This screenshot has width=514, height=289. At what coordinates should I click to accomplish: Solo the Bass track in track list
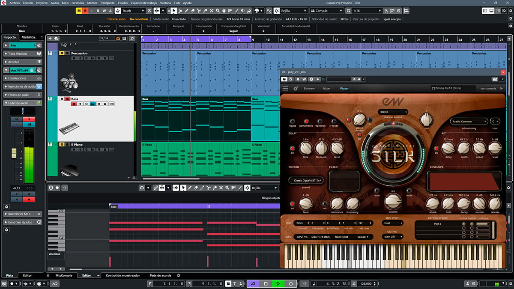67,99
